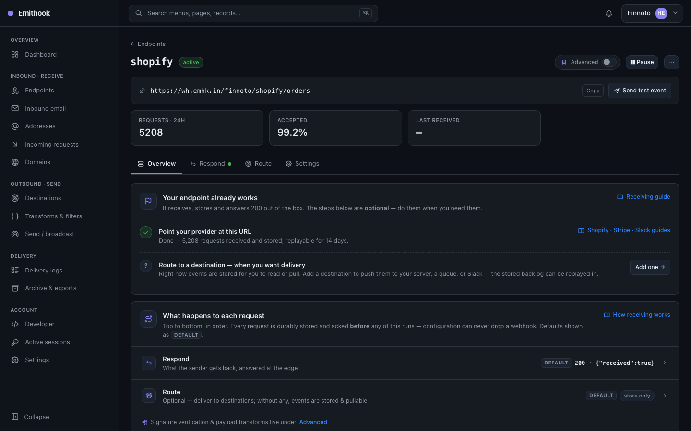Image resolution: width=691 pixels, height=431 pixels.
Task: Click the question mark step icon
Action: (x=146, y=266)
